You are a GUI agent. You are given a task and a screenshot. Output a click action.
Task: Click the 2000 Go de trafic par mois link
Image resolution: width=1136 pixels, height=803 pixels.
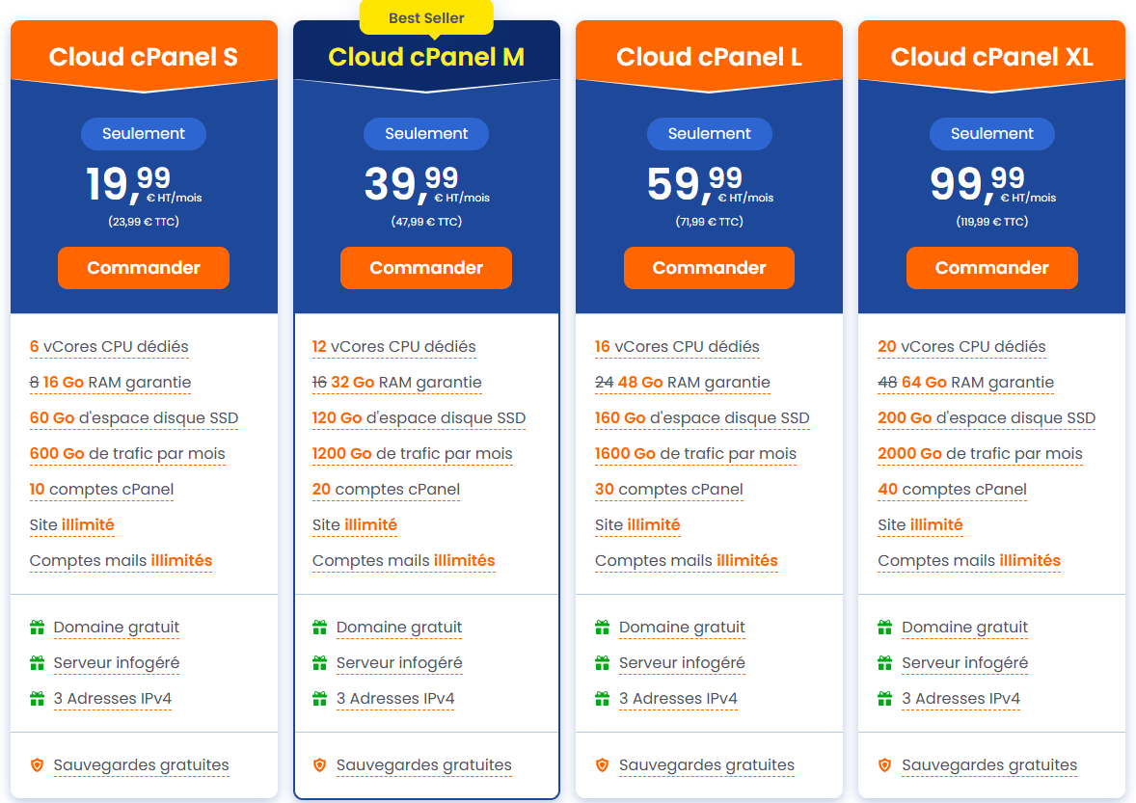(980, 453)
